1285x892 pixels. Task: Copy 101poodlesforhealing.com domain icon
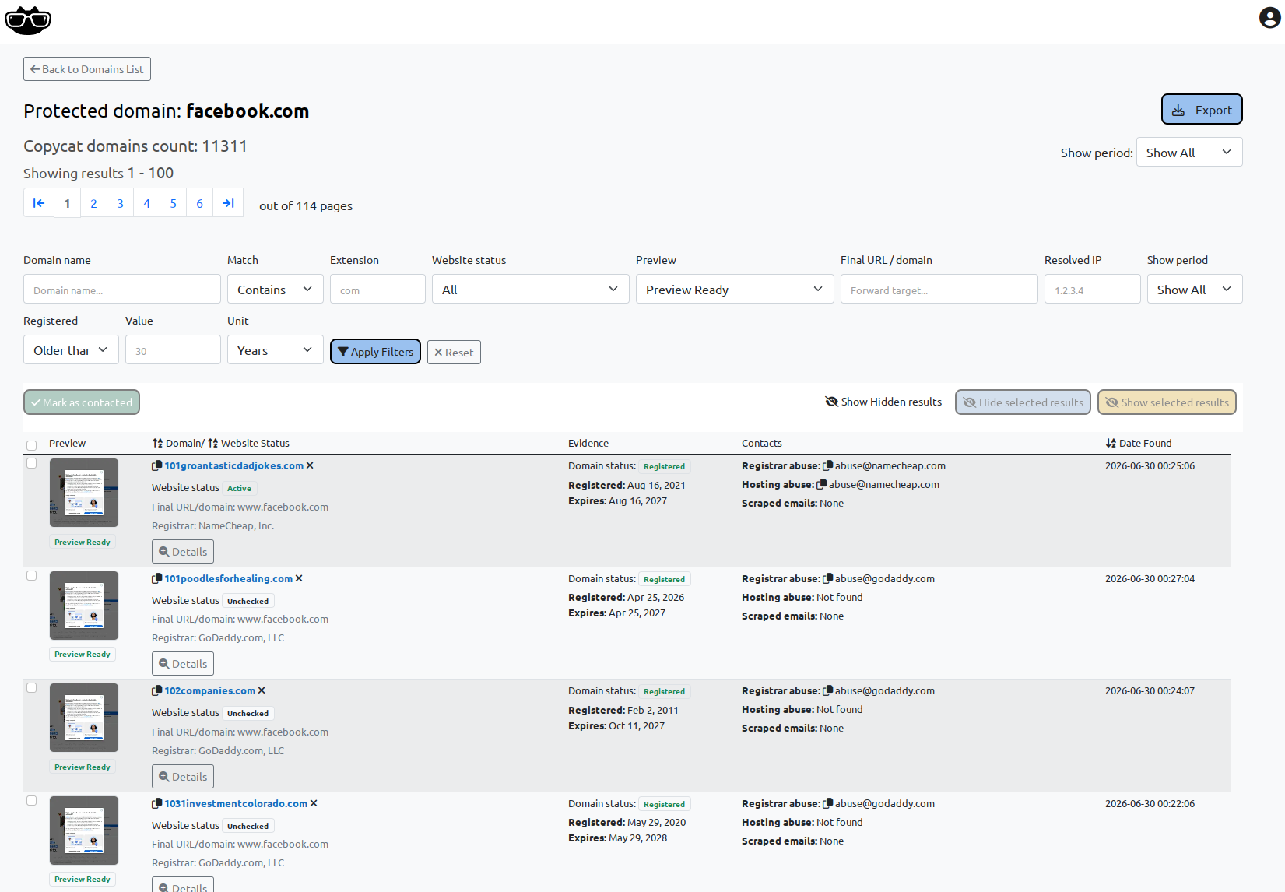point(156,578)
